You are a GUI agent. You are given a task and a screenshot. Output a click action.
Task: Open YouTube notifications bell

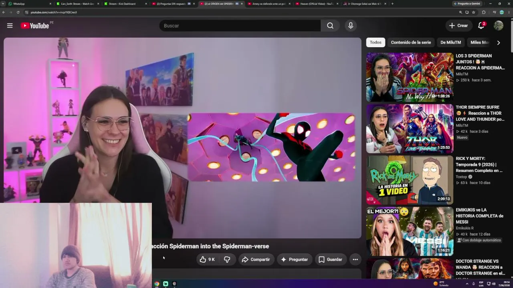click(481, 26)
